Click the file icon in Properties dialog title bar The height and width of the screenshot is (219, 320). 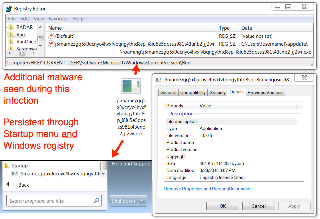158,79
